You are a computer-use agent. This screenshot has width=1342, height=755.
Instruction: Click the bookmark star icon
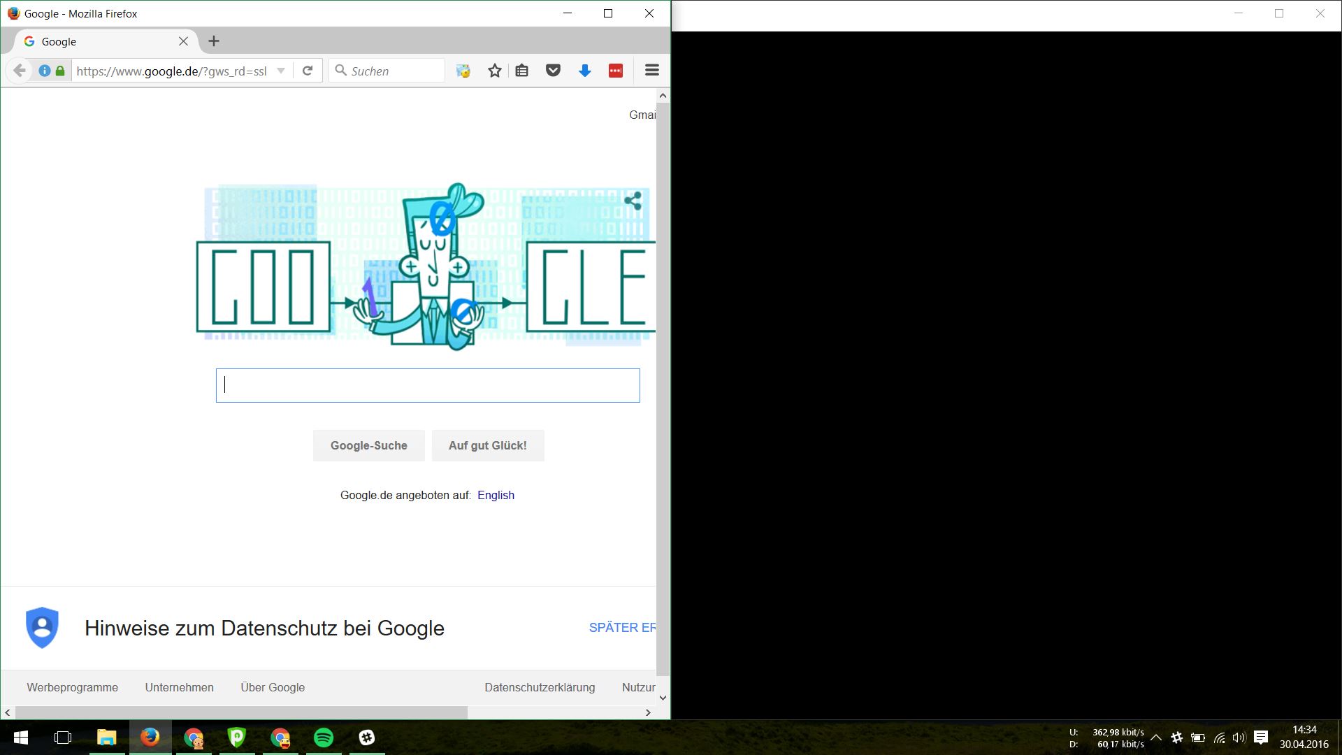(495, 71)
